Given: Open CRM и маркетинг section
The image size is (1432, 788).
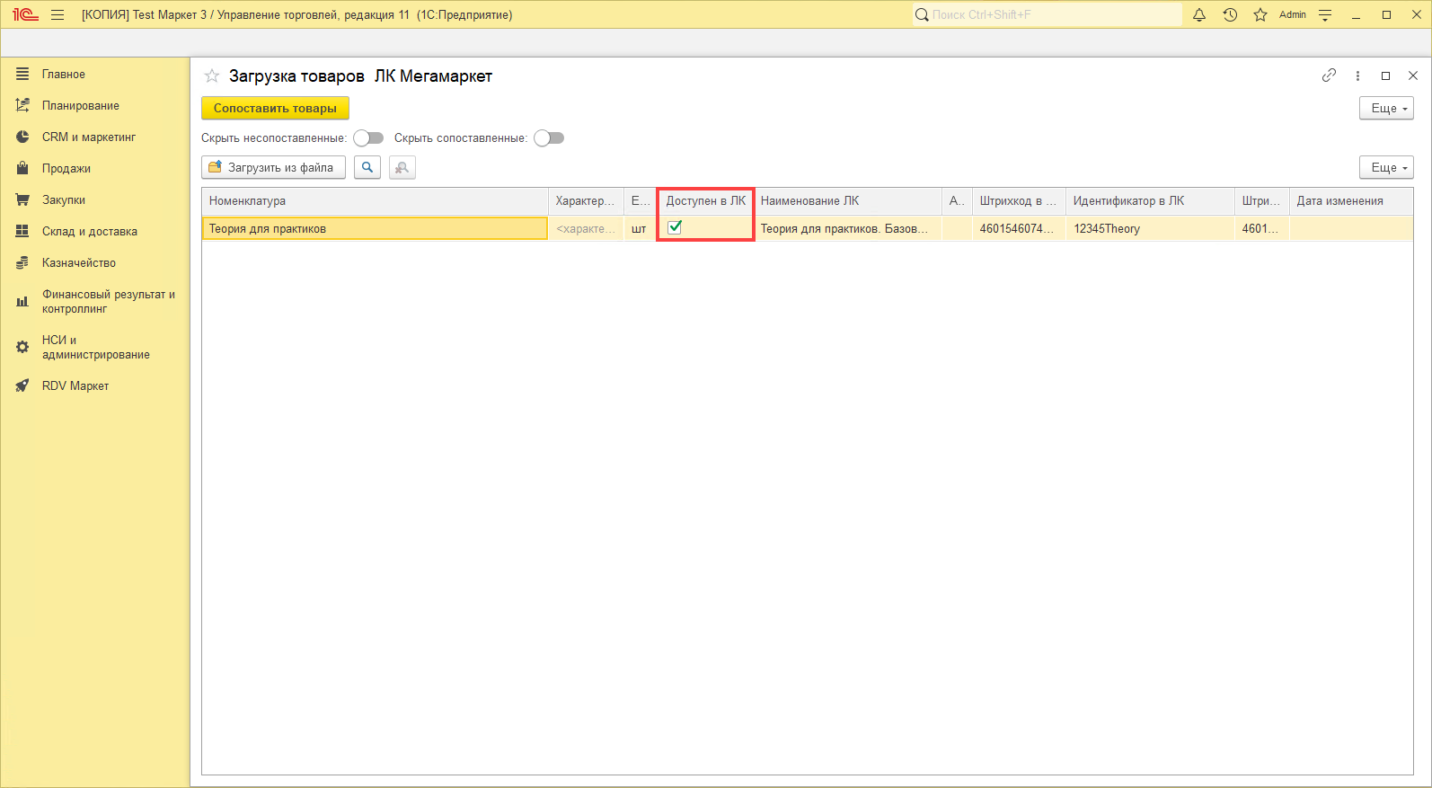Looking at the screenshot, I should tap(89, 137).
